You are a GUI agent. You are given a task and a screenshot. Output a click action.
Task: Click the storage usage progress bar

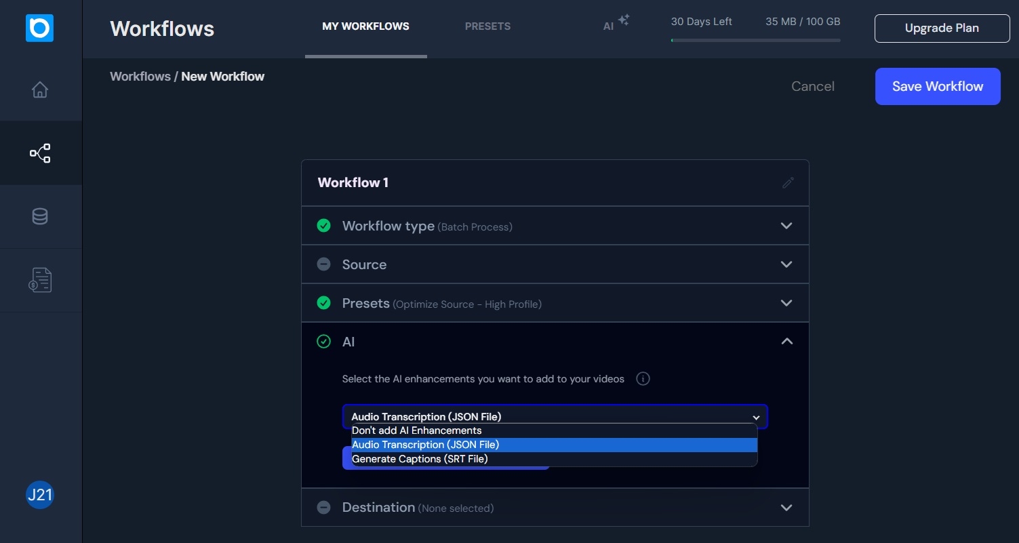click(x=755, y=40)
